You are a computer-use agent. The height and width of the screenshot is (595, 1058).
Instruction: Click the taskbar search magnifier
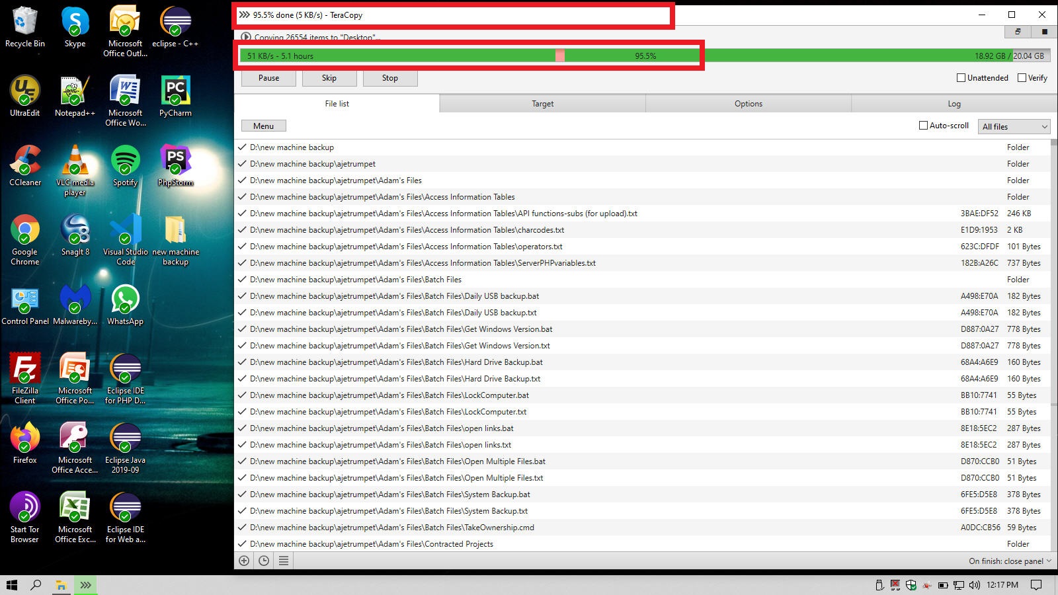coord(36,585)
